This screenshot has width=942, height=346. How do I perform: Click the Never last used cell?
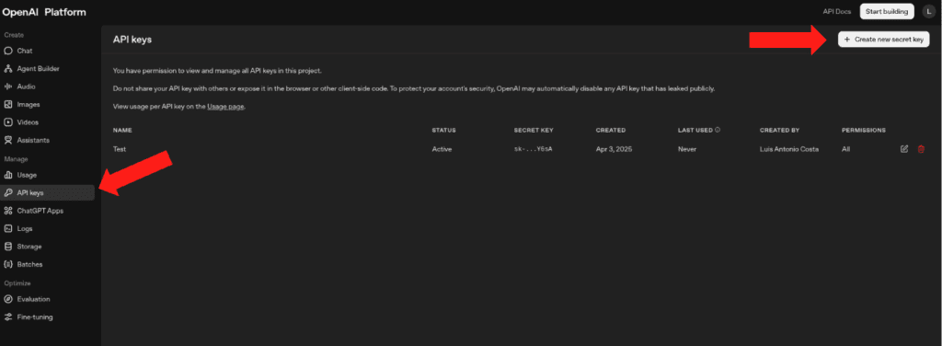click(687, 149)
